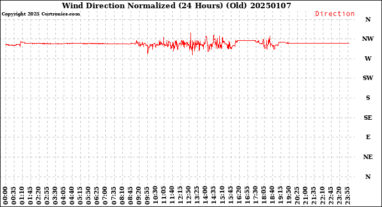Click the '09:55' time label
Image resolution: width=382 pixels, height=207 pixels.
coord(147,196)
